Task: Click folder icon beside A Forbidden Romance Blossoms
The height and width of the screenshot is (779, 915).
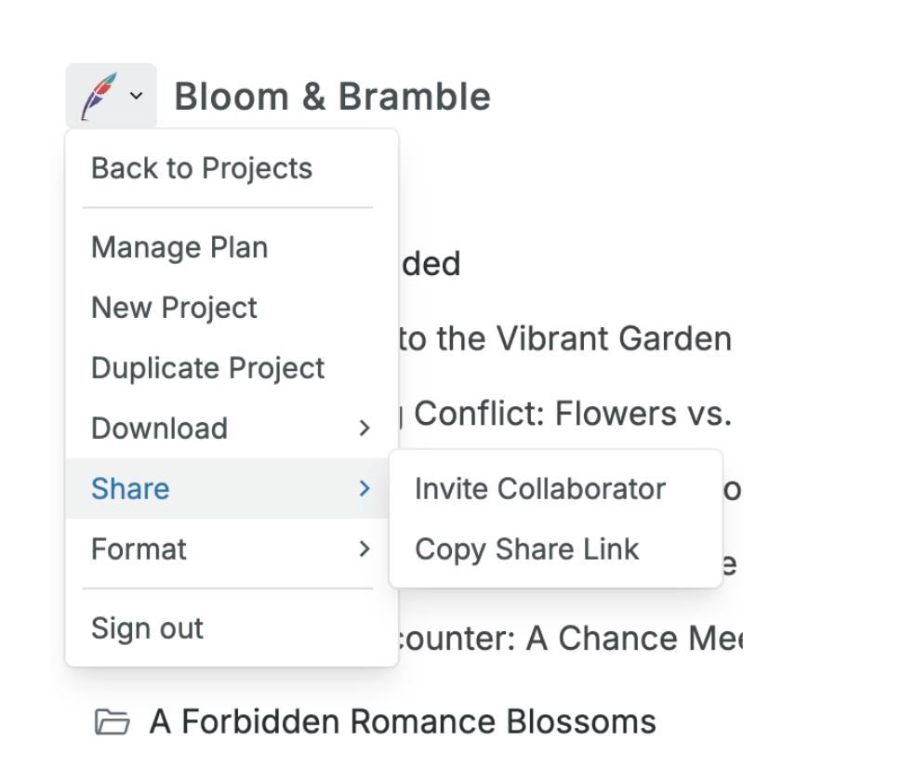Action: coord(113,722)
